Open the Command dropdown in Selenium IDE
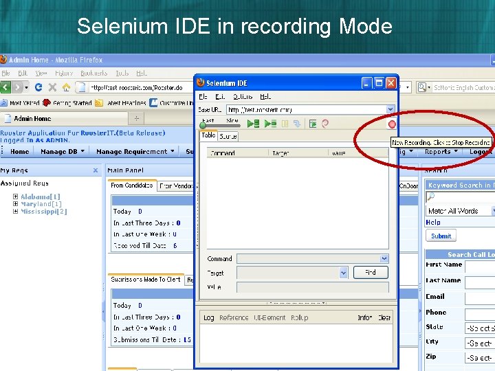This screenshot has width=495, height=371. (384, 259)
